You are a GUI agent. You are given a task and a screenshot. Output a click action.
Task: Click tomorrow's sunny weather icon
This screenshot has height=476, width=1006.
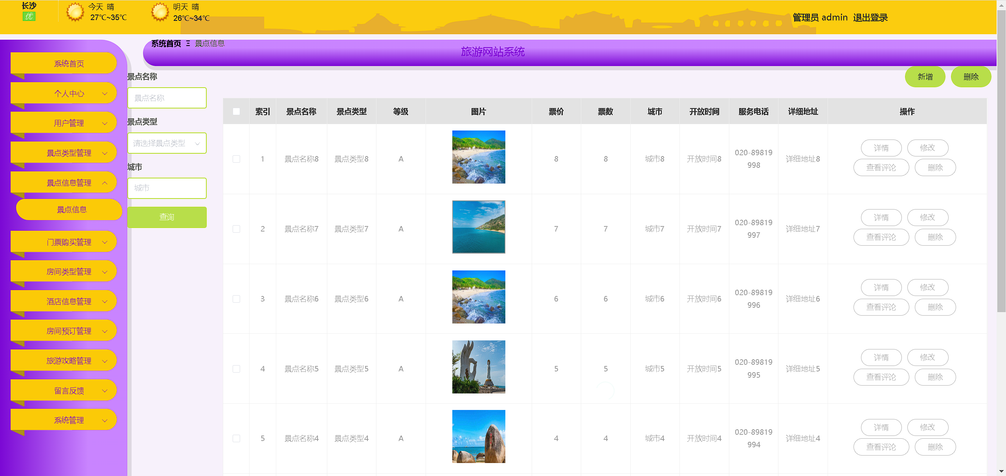(x=160, y=12)
